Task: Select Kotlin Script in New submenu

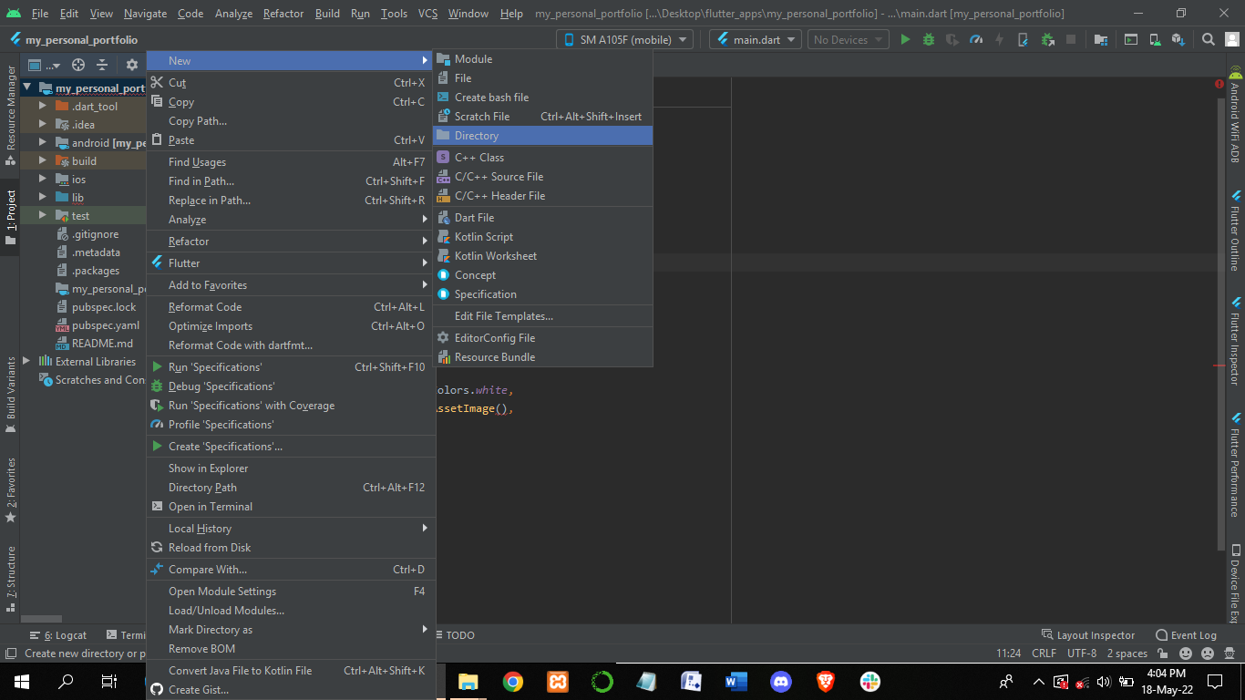Action: 543,237
